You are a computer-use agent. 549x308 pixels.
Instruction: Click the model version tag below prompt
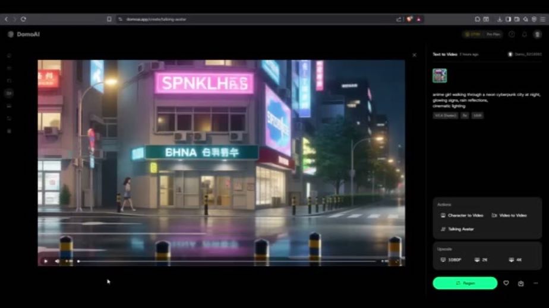pyautogui.click(x=446, y=115)
